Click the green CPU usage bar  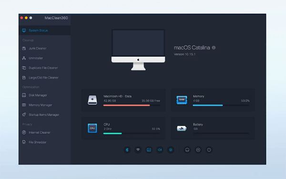tap(112, 134)
